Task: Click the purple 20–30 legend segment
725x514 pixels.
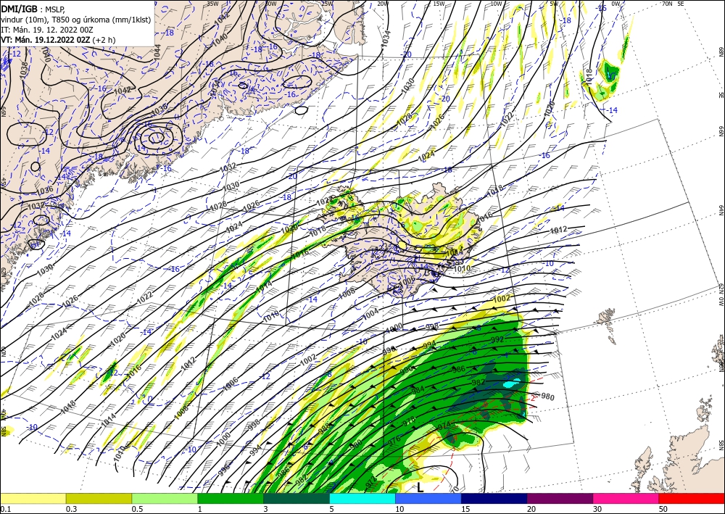Action: click(x=560, y=498)
